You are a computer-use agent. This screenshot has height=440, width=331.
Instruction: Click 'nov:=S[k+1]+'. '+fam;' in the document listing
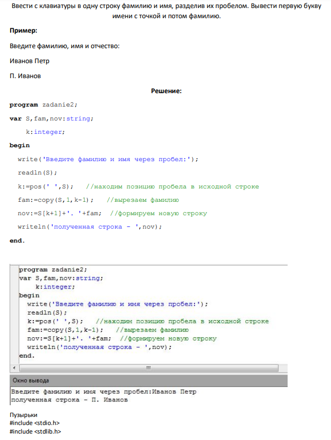point(60,213)
